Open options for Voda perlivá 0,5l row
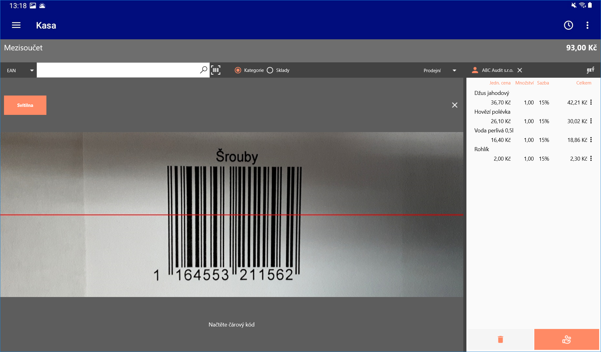The image size is (601, 352). [591, 140]
